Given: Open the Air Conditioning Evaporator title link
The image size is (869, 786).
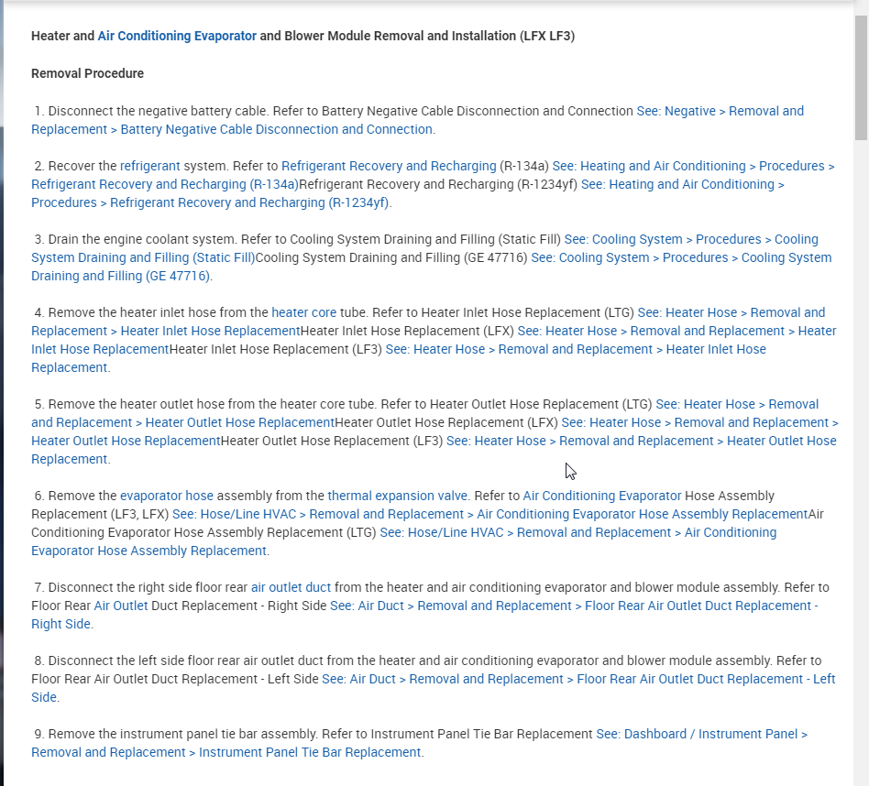Looking at the screenshot, I should pyautogui.click(x=177, y=36).
